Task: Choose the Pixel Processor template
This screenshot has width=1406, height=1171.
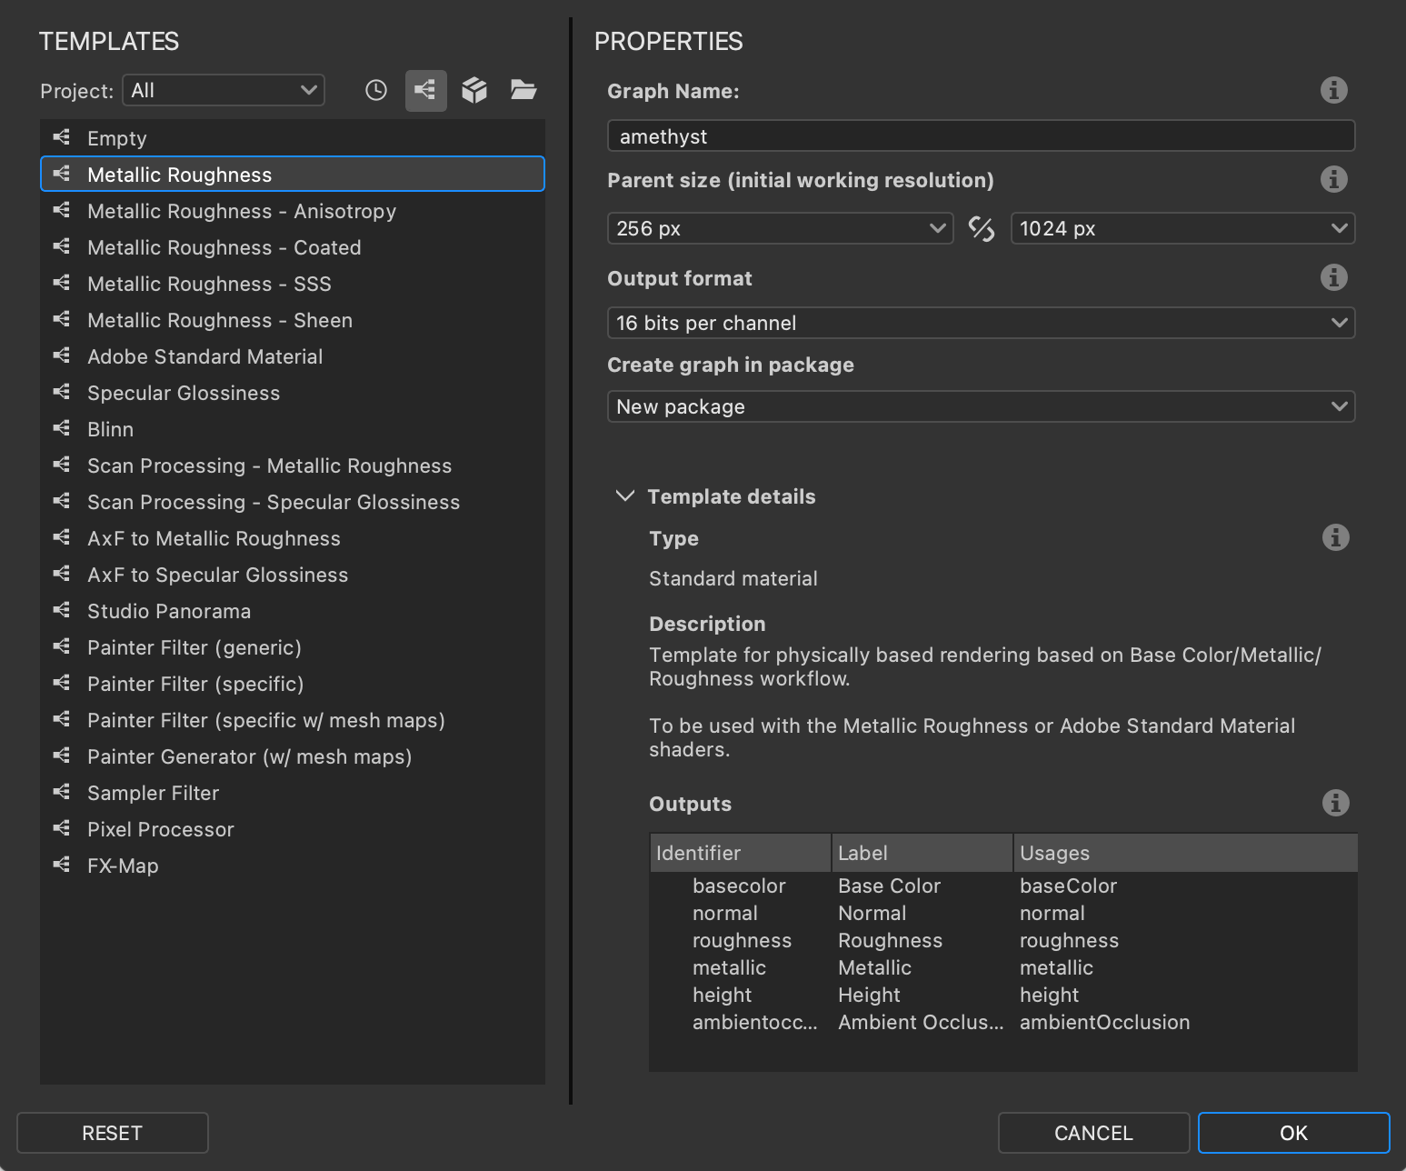Action: point(160,829)
